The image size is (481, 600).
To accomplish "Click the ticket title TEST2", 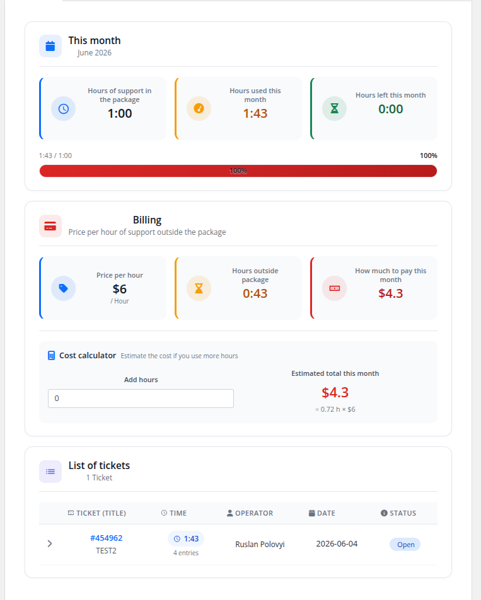I will [106, 551].
